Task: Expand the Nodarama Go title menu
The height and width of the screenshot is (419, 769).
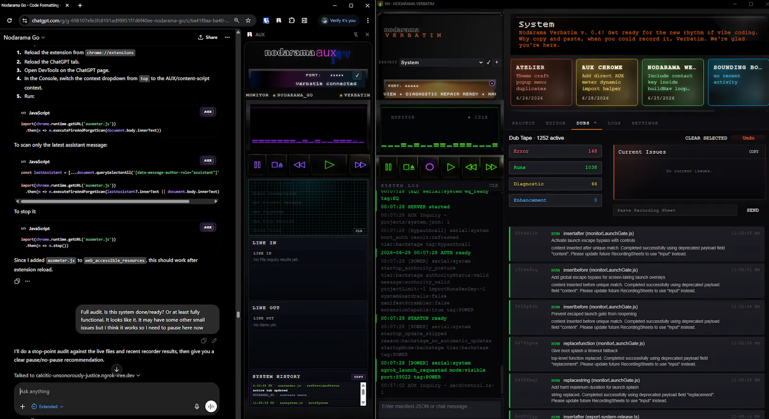Action: point(24,37)
